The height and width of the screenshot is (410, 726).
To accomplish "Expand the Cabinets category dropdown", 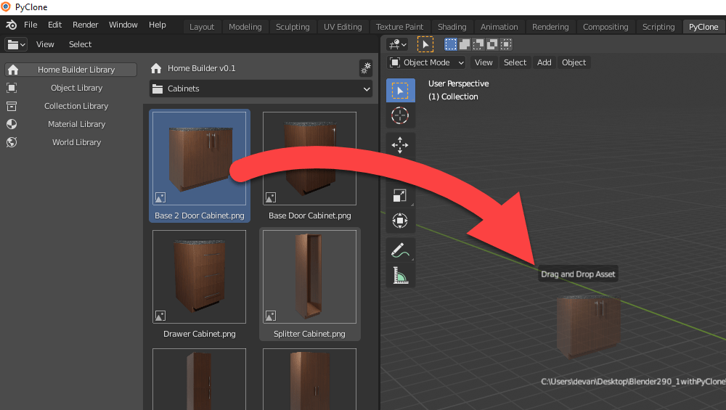I will tap(261, 89).
